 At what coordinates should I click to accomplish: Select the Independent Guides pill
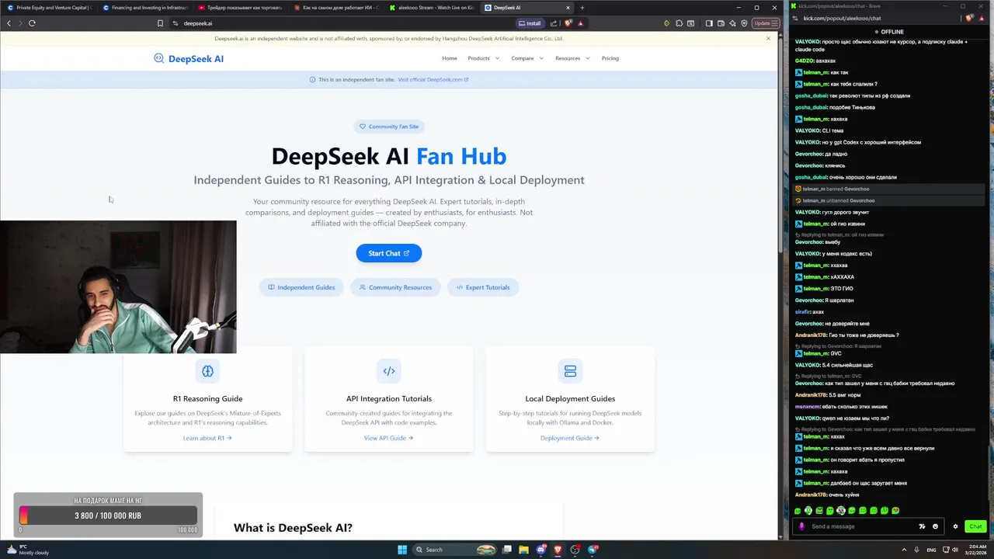click(301, 287)
